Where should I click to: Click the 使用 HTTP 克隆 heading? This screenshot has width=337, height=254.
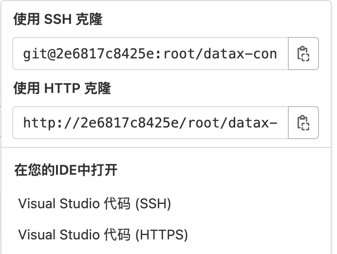pos(62,88)
